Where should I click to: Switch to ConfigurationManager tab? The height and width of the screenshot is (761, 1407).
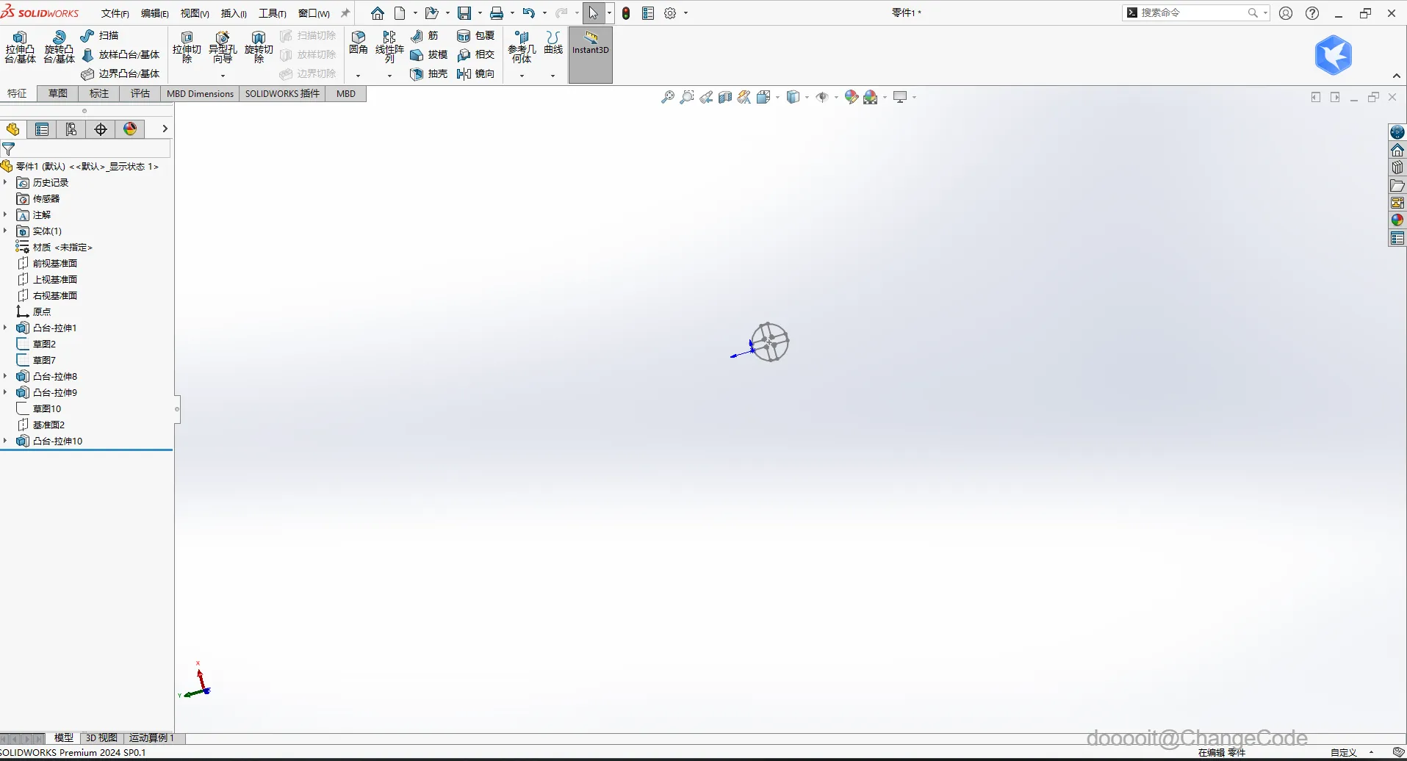(71, 129)
